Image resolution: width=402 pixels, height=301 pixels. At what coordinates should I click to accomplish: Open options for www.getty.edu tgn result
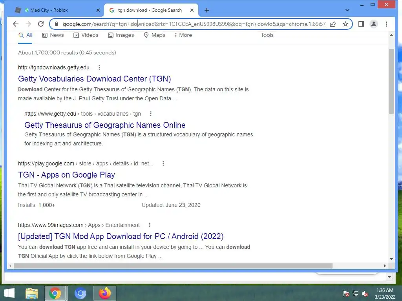tap(151, 114)
